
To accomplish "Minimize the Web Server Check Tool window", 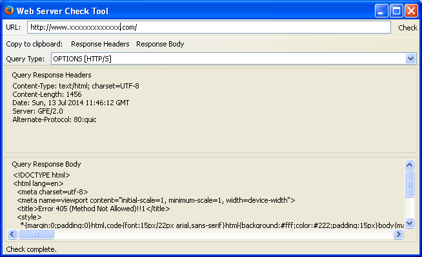I will click(x=381, y=11).
